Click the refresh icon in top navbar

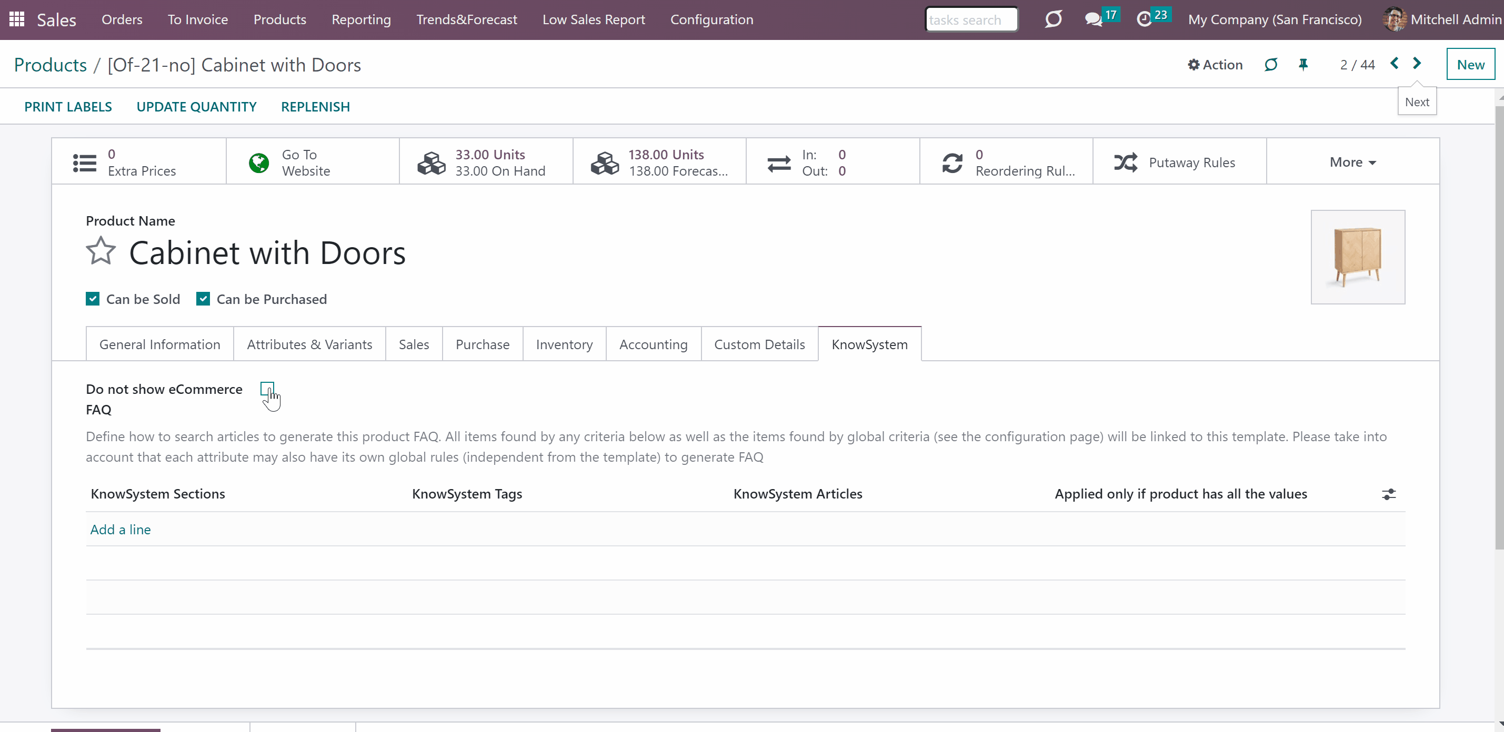(x=1052, y=19)
